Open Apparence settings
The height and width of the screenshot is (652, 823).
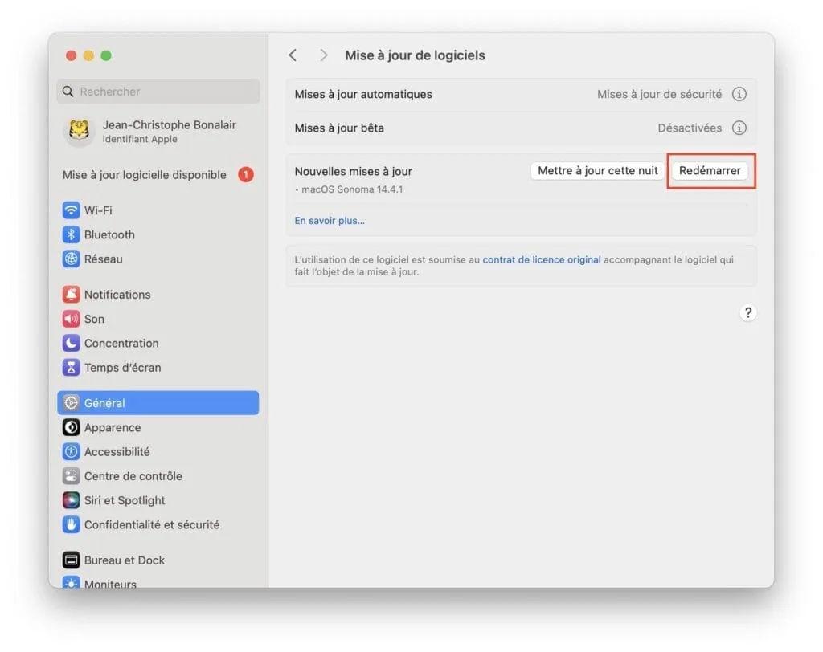point(113,427)
